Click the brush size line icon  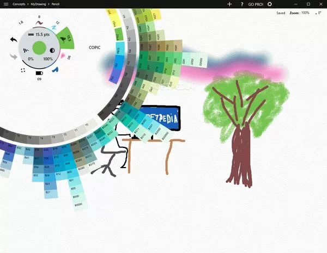[x=31, y=34]
